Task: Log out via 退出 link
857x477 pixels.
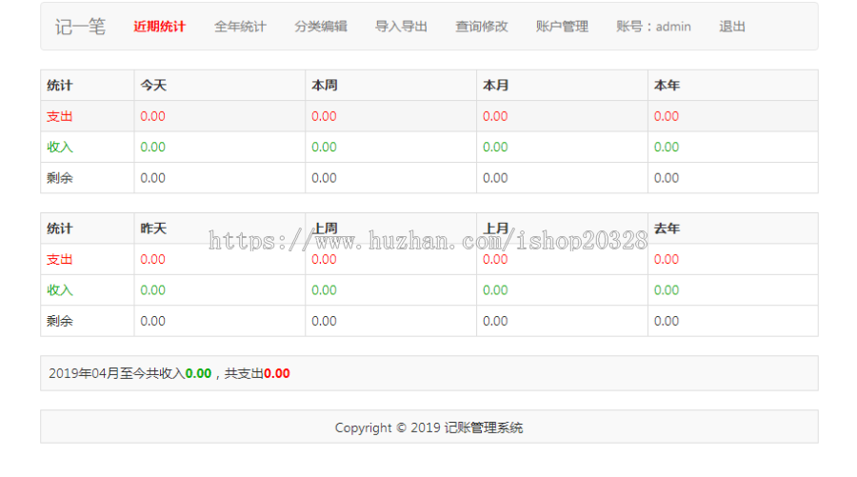Action: [x=732, y=27]
